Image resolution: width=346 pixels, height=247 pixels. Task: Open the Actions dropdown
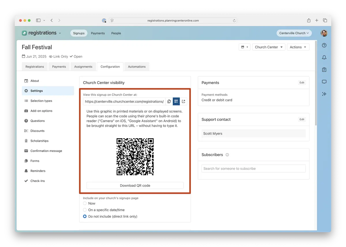(298, 47)
